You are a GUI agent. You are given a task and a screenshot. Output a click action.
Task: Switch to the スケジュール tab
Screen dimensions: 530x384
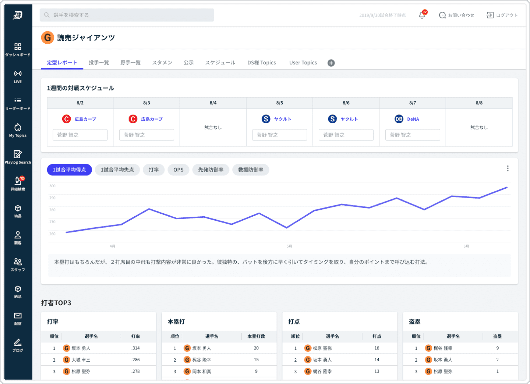220,63
